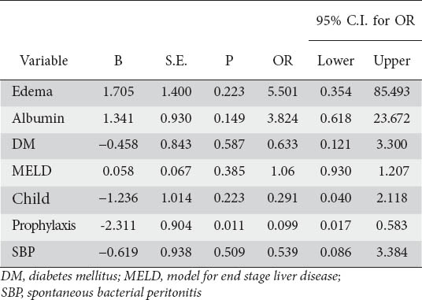The height and width of the screenshot is (300, 422).
Task: Select the Edema row label
Action: tap(32, 91)
